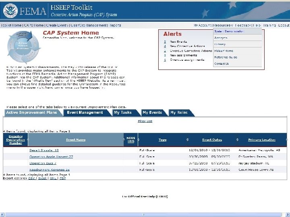The height and width of the screenshot is (217, 290).
Task: Select HSEEP Home from Resources menu
Action: coord(238,51)
